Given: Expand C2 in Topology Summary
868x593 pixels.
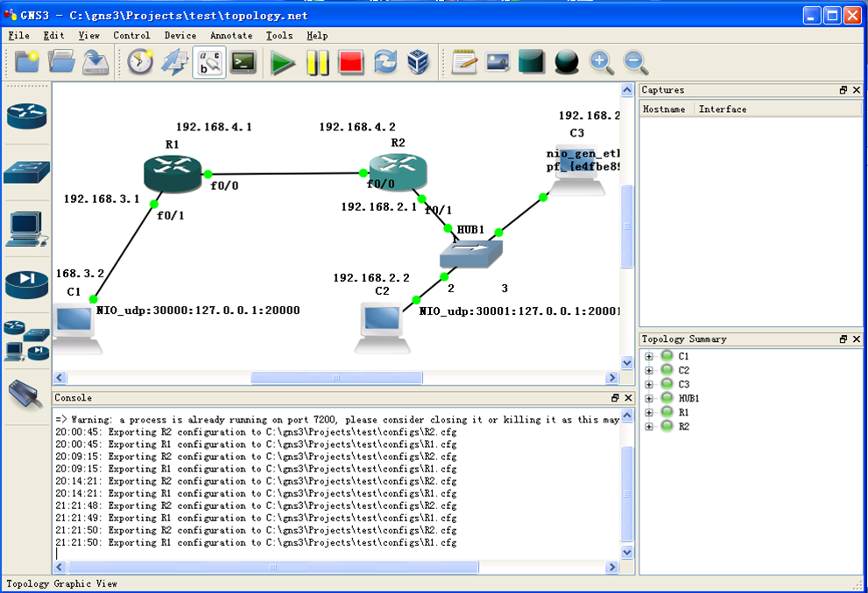Looking at the screenshot, I should tap(649, 370).
